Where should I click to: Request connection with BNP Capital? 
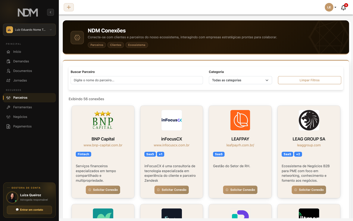pos(103,190)
